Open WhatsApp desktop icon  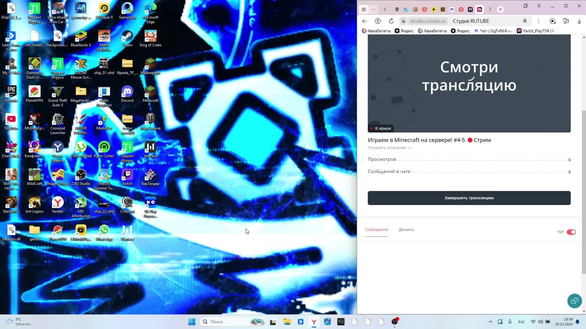(104, 230)
